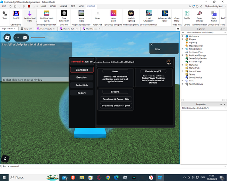
Task: Select Lighting in Explorer
Action: click(193, 43)
